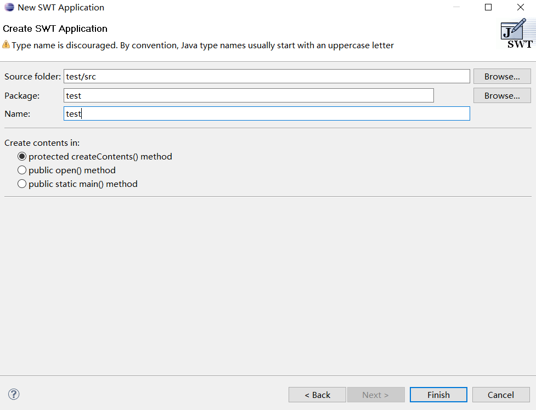Click the Finish button
Image resolution: width=536 pixels, height=410 pixels.
pos(438,394)
